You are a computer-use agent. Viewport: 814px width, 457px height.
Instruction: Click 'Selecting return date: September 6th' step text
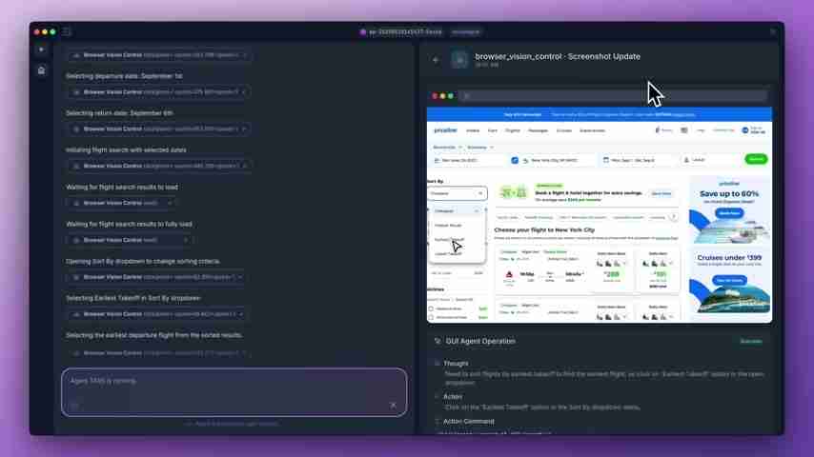[x=119, y=113]
